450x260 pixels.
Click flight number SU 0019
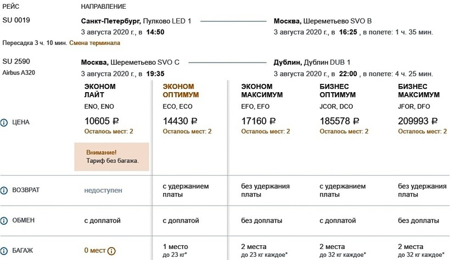tap(16, 21)
